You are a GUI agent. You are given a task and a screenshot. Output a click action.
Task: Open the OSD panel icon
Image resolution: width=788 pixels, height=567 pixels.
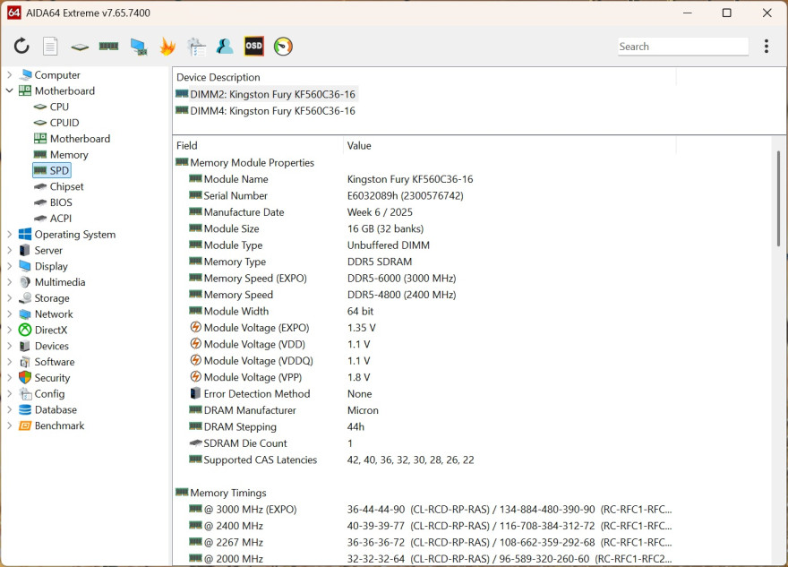253,47
